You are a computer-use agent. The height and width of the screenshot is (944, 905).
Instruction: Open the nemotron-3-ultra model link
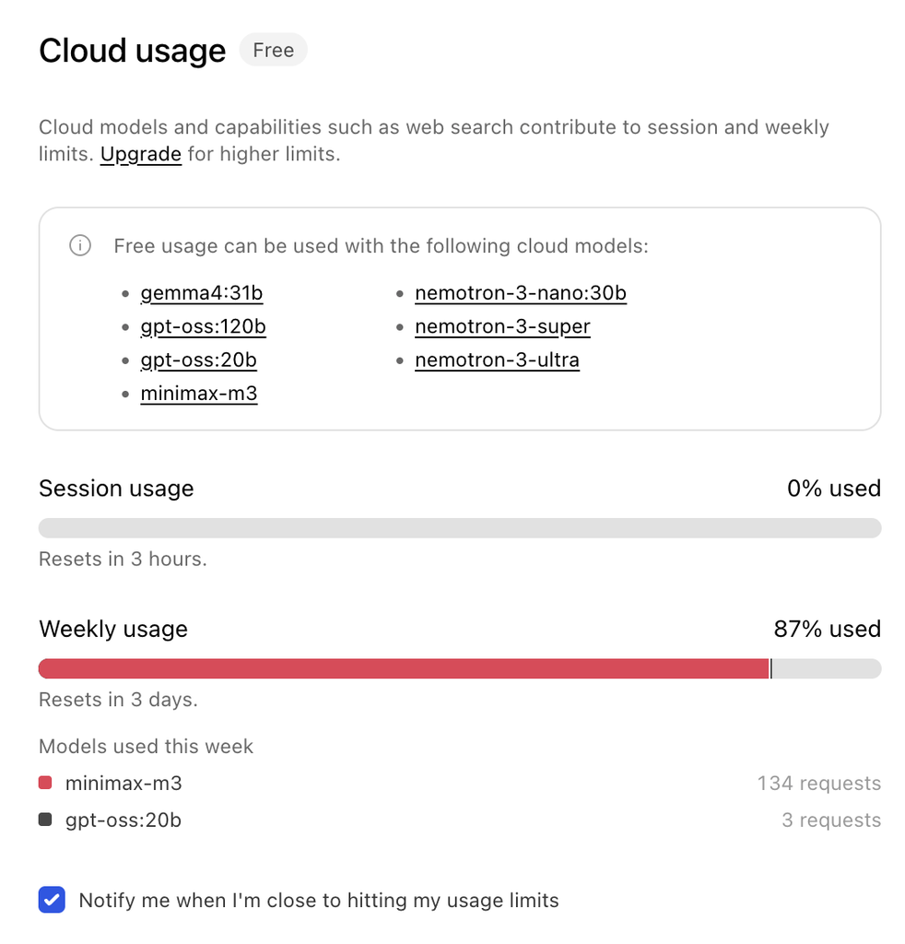point(497,360)
